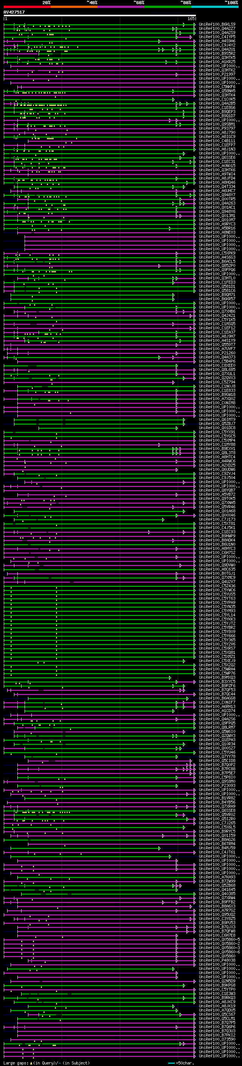This screenshot has height=1066, width=242.
Task: Select the UniRef100_C1EA37 label
Action: pos(217,332)
